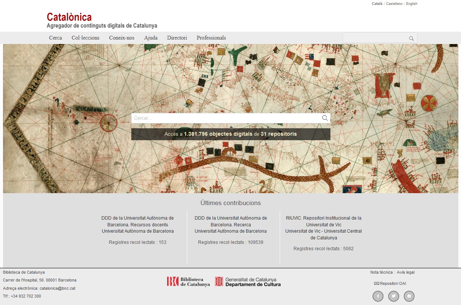Image resolution: width=461 pixels, height=305 pixels.
Task: Click the email address catalonica@bnc.cat
Action: tap(57, 288)
